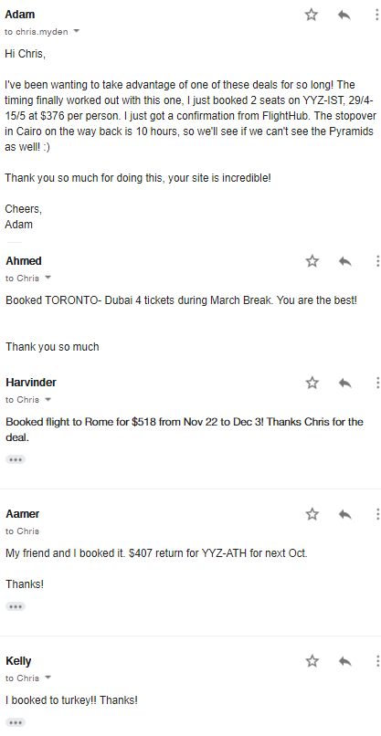The width and height of the screenshot is (381, 736).
Task: Show trimmed content in Aamer's email
Action: click(x=16, y=607)
